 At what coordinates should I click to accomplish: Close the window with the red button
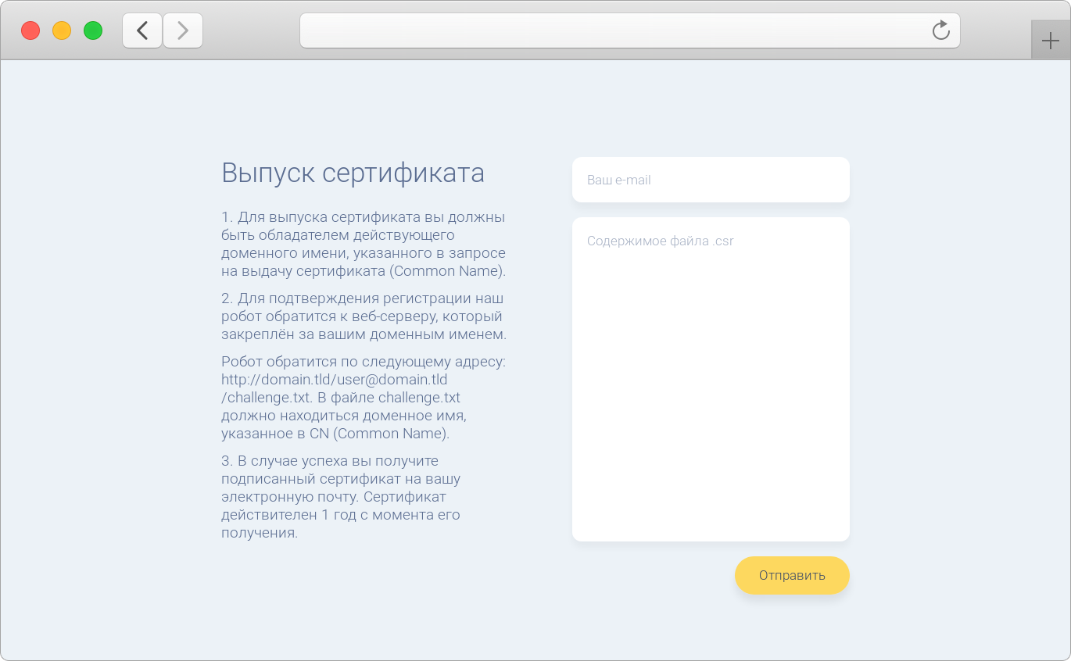click(30, 30)
